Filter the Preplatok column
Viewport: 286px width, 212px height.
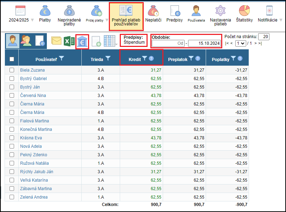click(191, 58)
